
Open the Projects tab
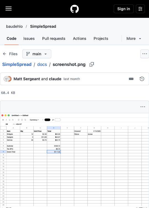click(x=101, y=38)
